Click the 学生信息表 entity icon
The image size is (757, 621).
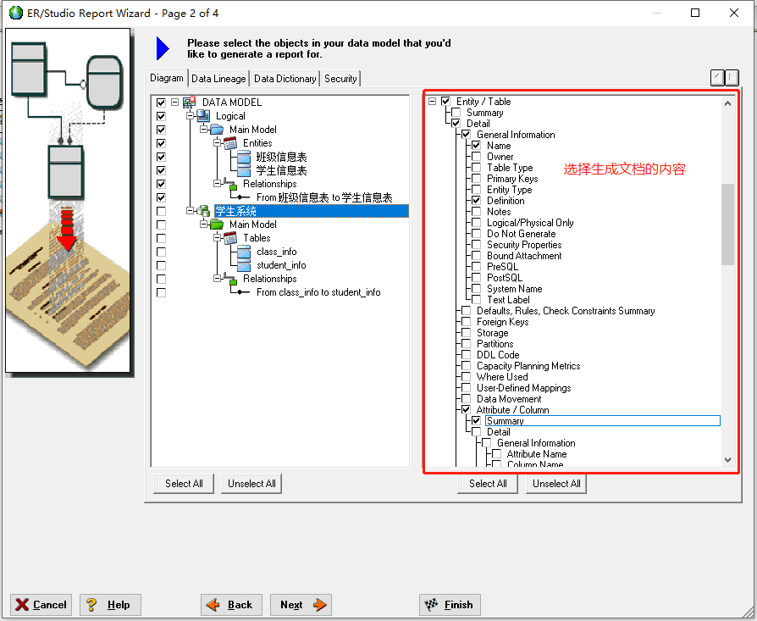pos(244,170)
